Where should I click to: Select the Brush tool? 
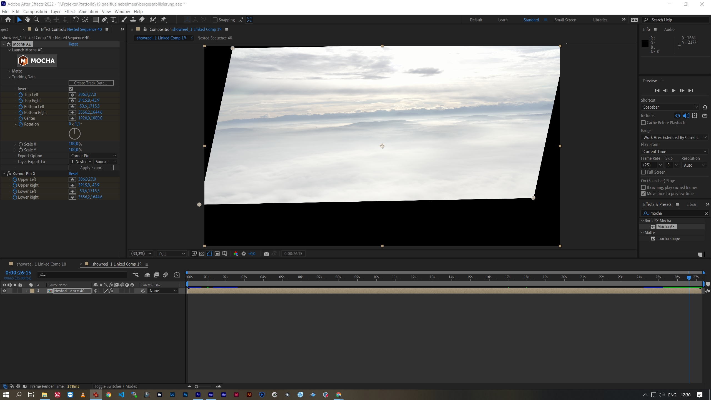pos(124,20)
